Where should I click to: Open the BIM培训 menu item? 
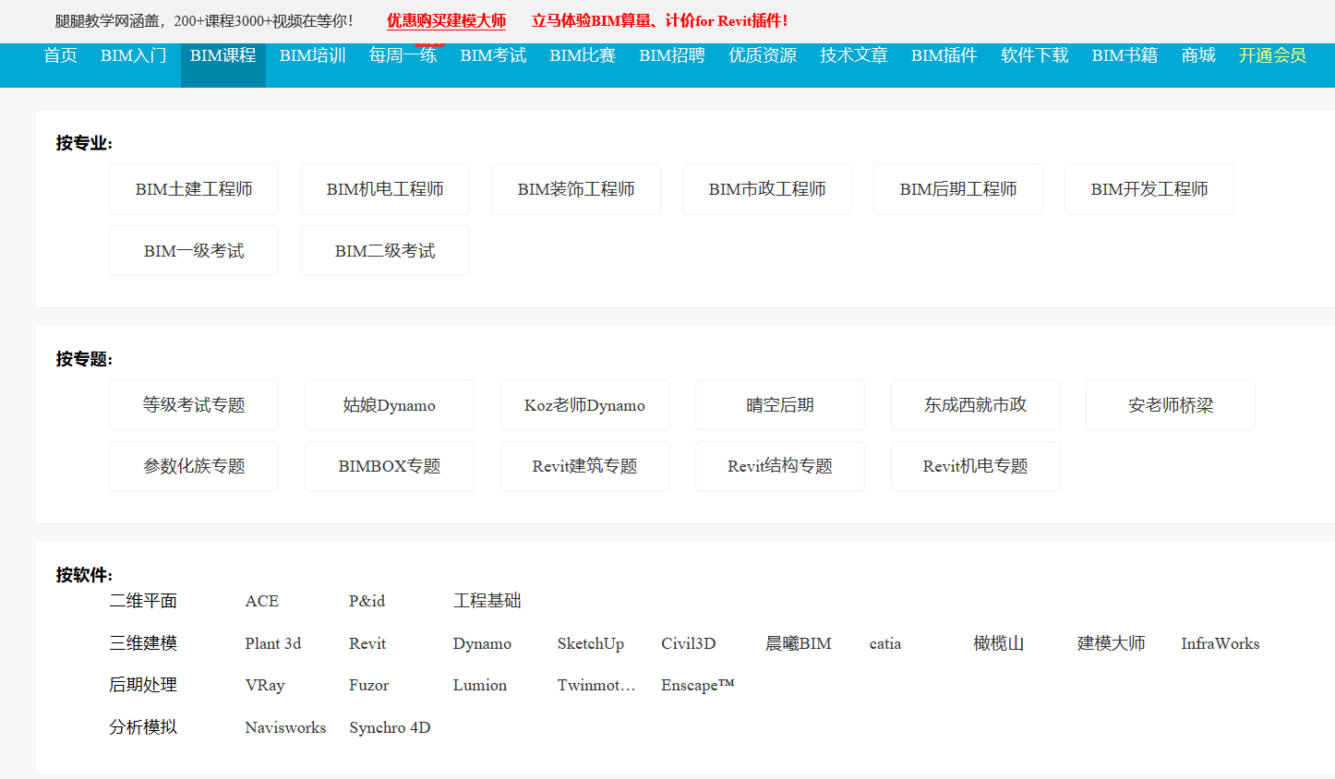[x=313, y=55]
